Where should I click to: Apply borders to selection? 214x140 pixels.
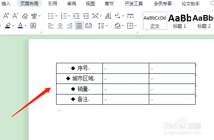(x=130, y=26)
